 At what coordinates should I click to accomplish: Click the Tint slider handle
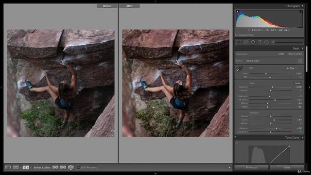point(270,77)
